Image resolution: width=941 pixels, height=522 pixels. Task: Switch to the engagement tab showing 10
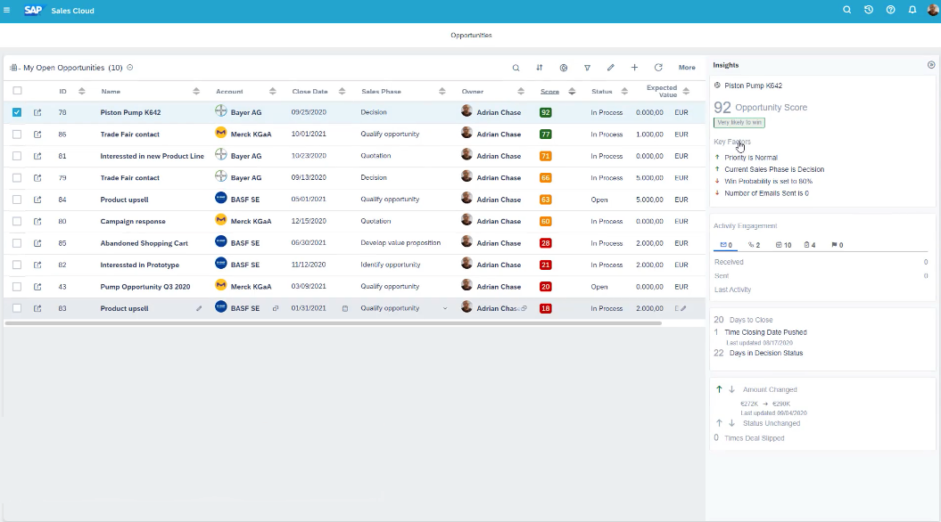click(x=783, y=244)
